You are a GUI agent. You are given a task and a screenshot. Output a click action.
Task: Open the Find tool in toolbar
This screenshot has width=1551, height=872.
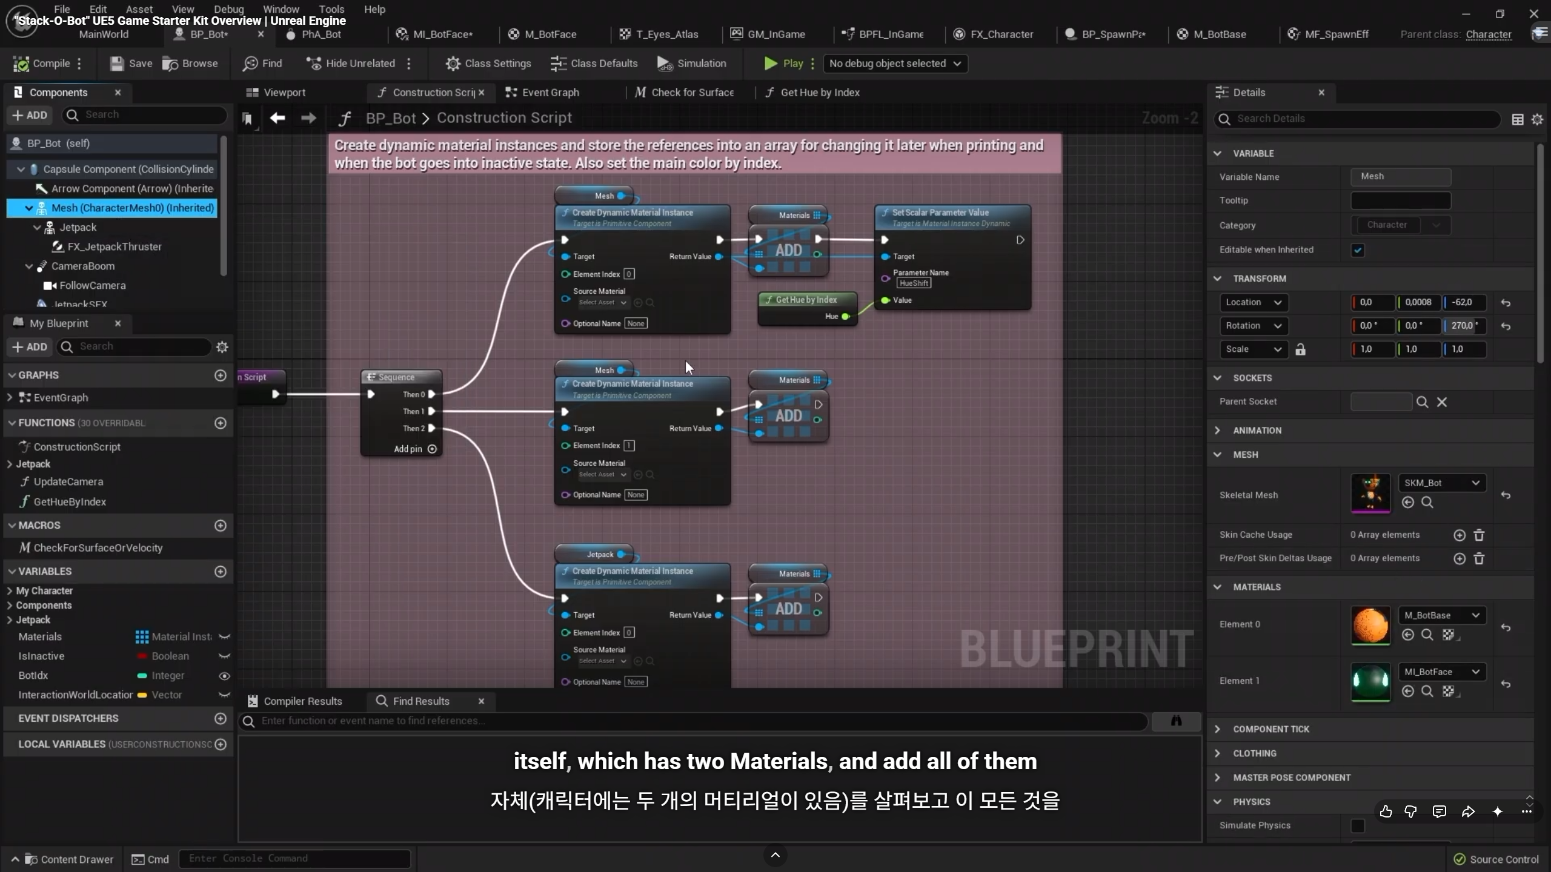(x=262, y=64)
